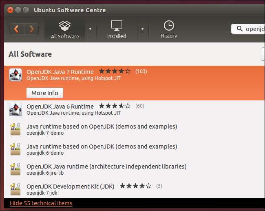Click Hide 55 technical items link

(x=41, y=203)
